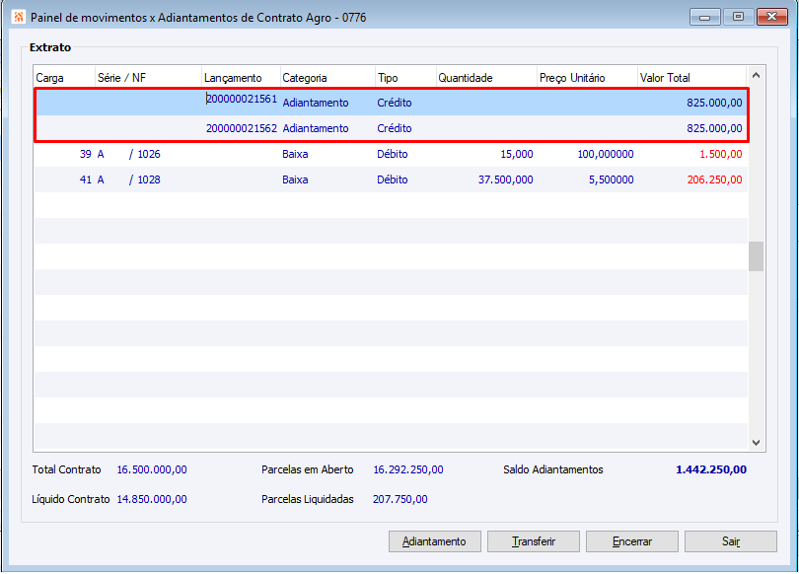Screen dimensions: 799x574
Task: Click the Valor Total column header
Action: [692, 78]
